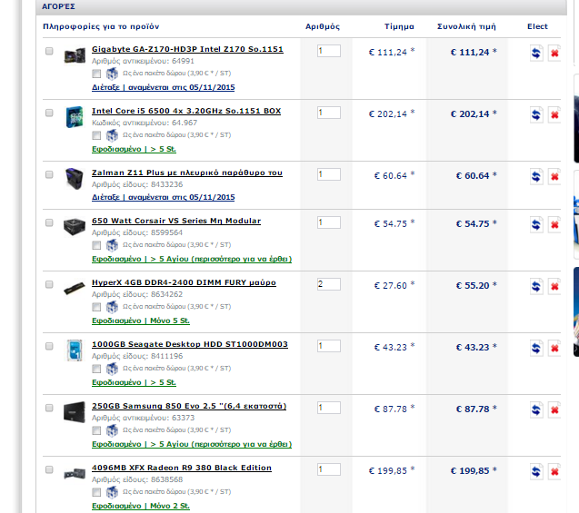Click Samsung 850 Evo SSD thumbnail
The image size is (579, 513).
75,412
